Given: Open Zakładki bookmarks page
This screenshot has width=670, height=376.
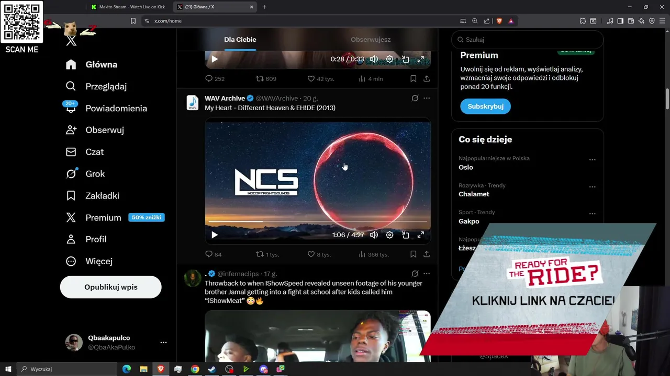Looking at the screenshot, I should coord(93,196).
